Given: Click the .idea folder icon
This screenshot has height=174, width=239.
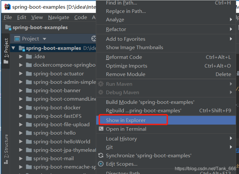Looking at the screenshot, I should 29,56.
